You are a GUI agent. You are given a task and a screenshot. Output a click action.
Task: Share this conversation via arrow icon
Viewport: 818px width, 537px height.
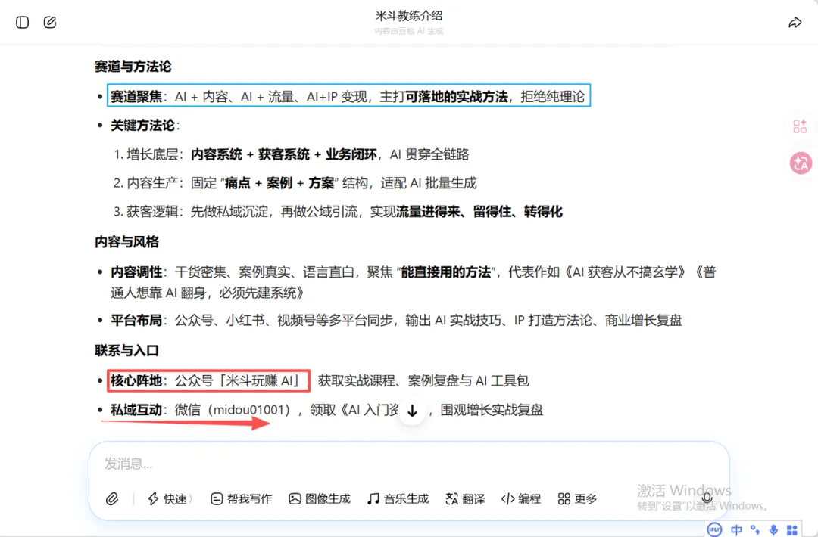pyautogui.click(x=795, y=23)
